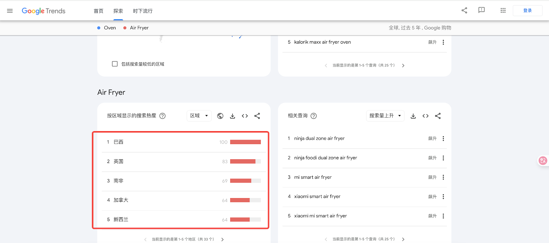Embed the region interest widget
Screen dimensions: 549x243
coord(245,116)
